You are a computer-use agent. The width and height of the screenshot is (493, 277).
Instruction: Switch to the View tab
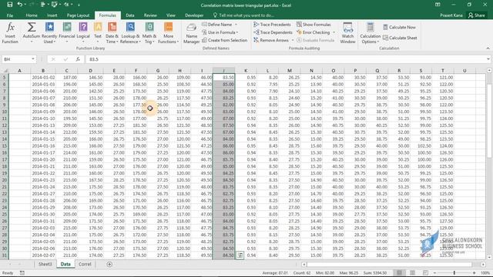171,15
